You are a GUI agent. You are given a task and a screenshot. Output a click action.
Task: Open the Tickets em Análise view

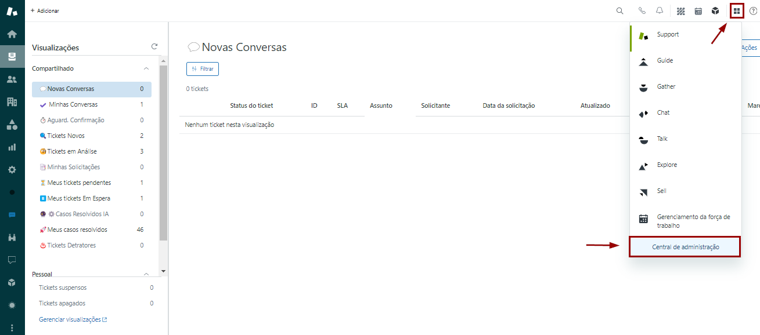pos(72,151)
